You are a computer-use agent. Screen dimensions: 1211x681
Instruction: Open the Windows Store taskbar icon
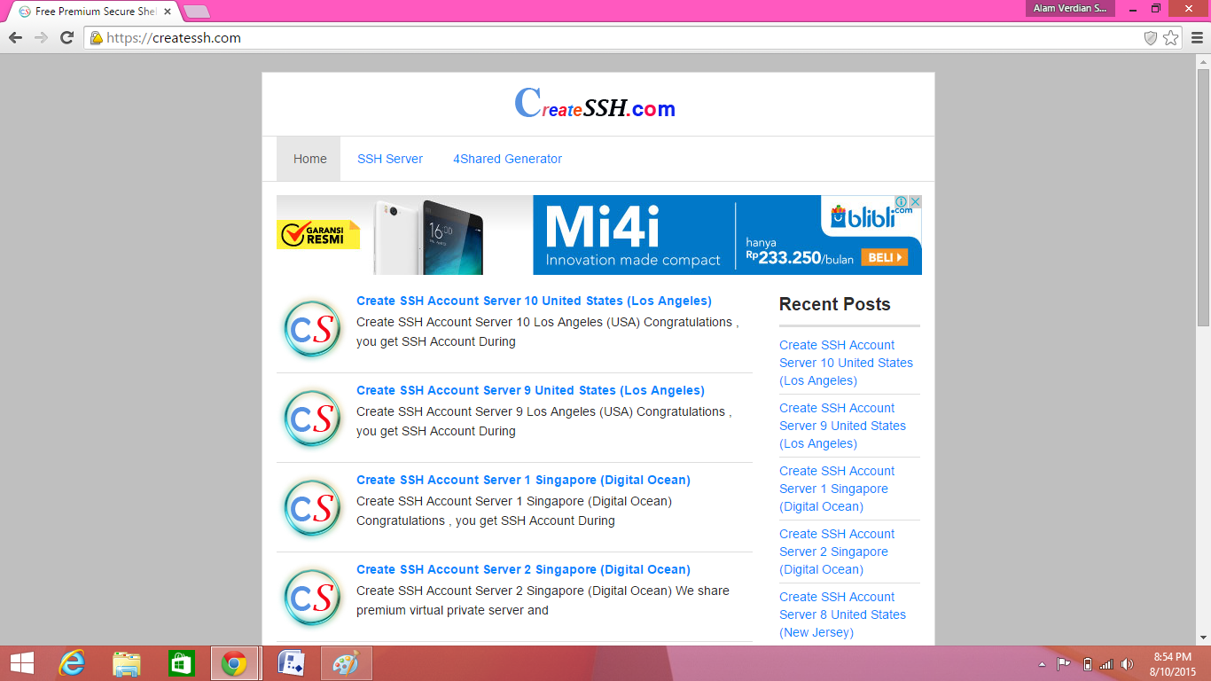pos(181,663)
